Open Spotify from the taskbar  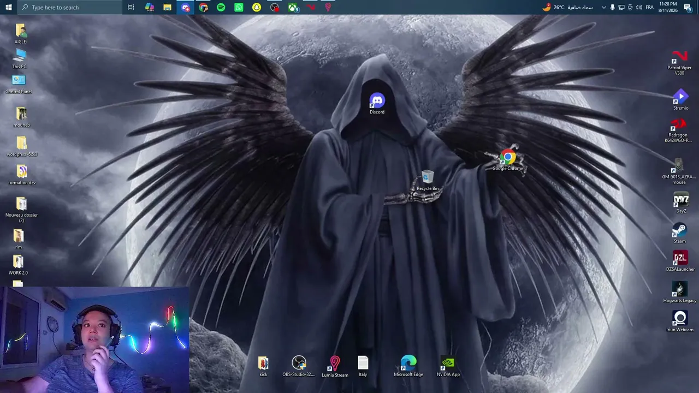click(221, 7)
